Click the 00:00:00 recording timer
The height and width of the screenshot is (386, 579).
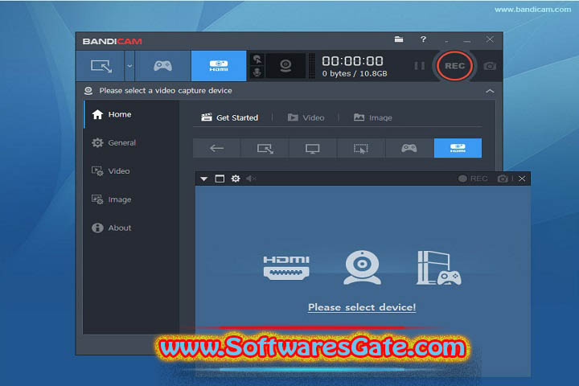coord(352,61)
